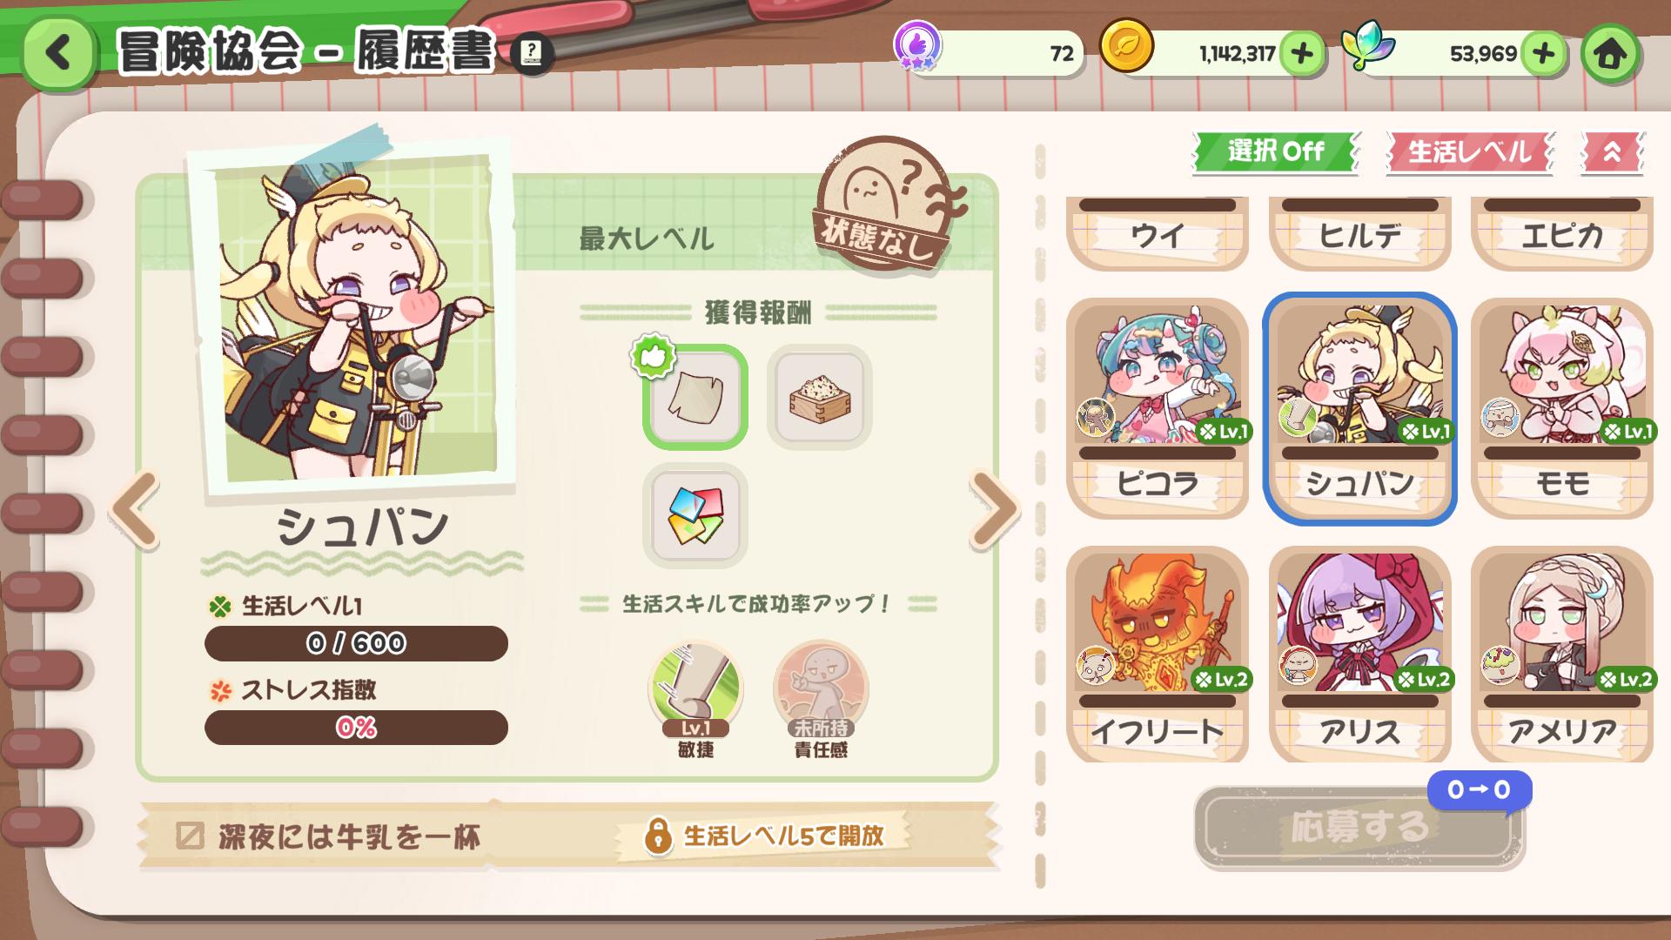
Task: Select the アリス character card
Action: (x=1359, y=655)
